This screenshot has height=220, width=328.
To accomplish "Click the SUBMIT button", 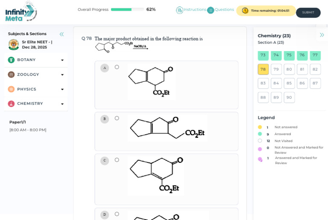I will pyautogui.click(x=308, y=12).
